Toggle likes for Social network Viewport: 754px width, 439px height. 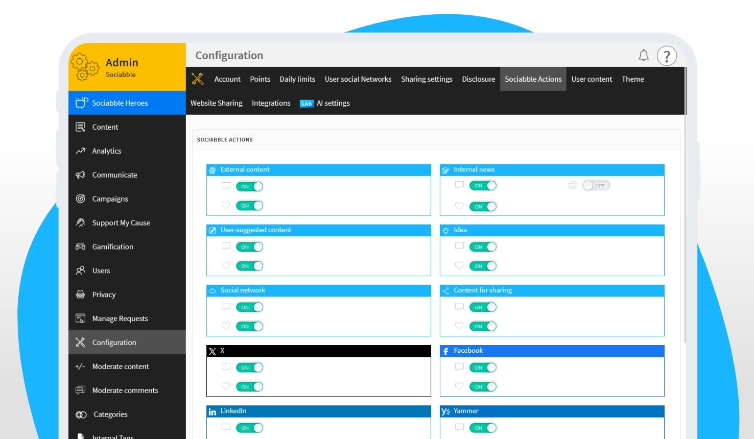click(x=249, y=326)
